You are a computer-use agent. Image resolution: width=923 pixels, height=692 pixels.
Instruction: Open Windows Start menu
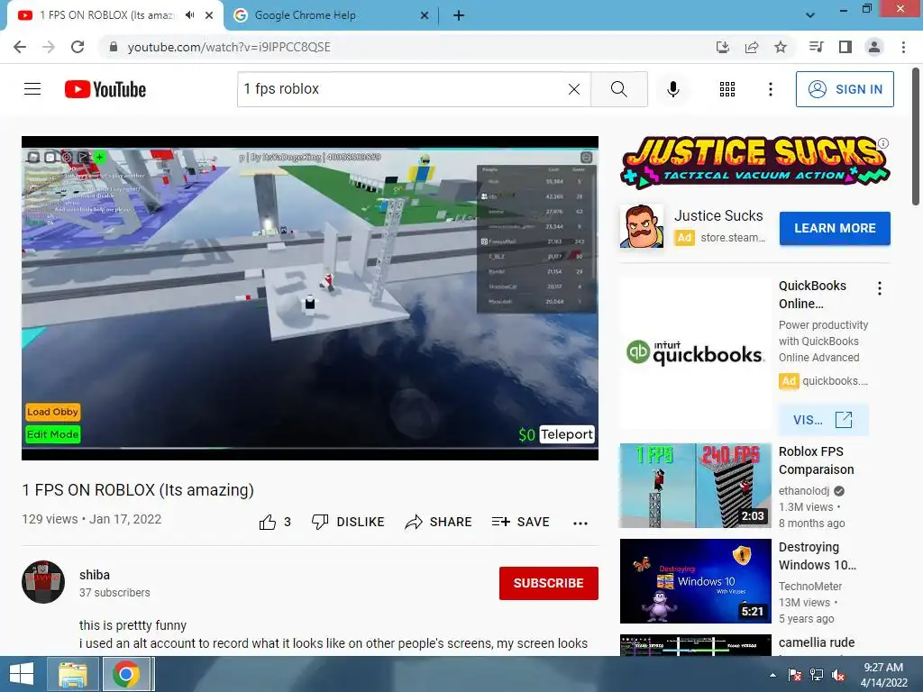(22, 674)
